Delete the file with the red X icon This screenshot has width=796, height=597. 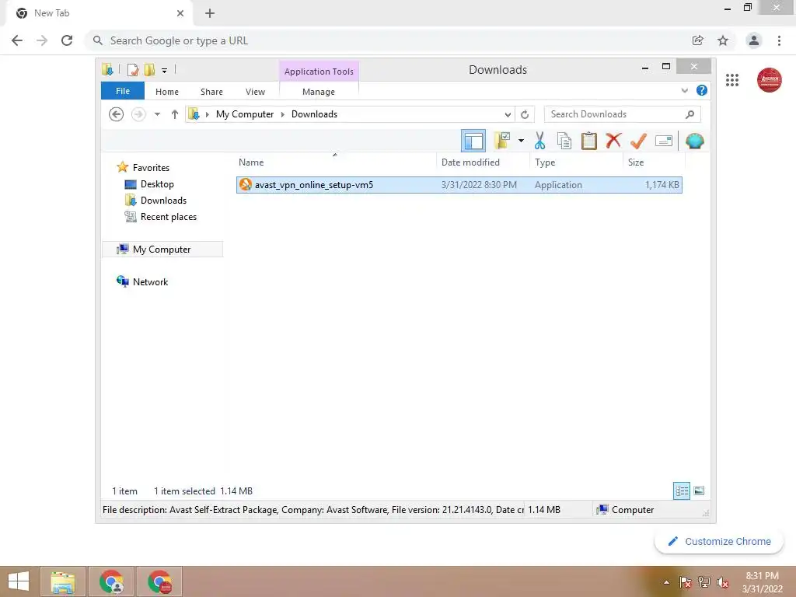tap(613, 140)
